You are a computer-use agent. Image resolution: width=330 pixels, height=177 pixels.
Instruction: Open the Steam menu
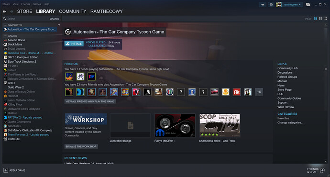tap(6, 4)
